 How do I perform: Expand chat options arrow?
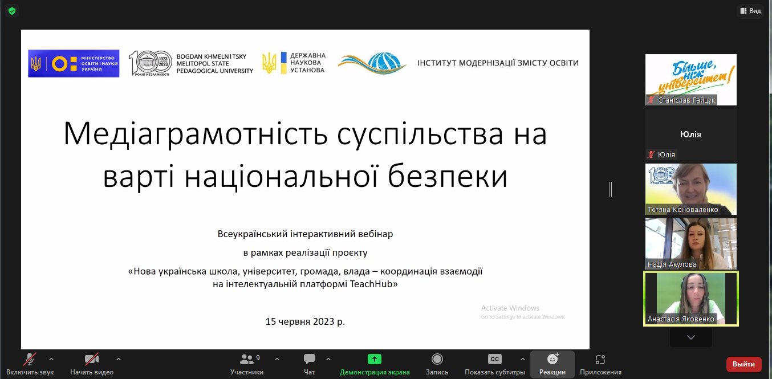pos(328,359)
